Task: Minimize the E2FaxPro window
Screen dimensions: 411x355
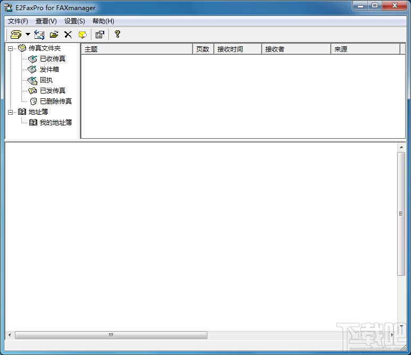Action: point(360,6)
